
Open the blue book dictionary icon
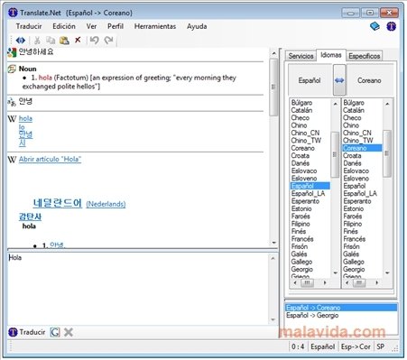(375, 26)
